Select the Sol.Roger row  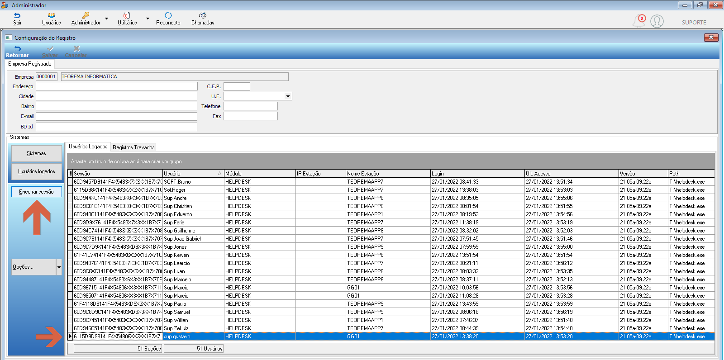(391, 190)
